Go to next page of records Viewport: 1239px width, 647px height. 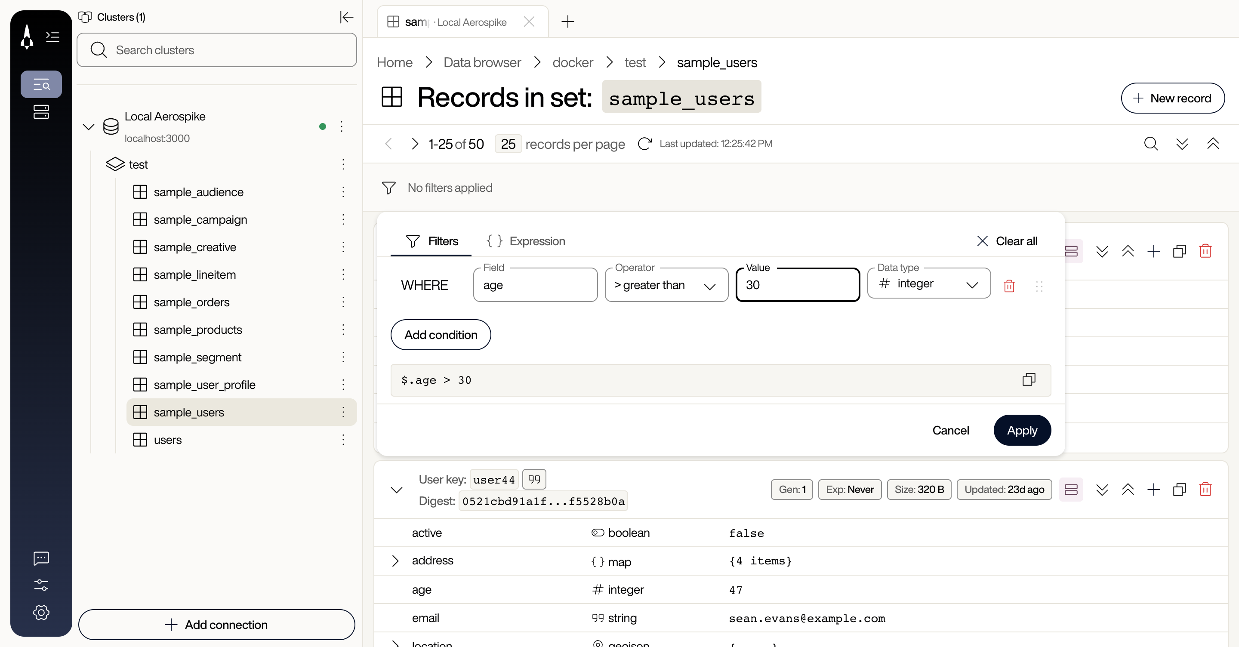click(415, 144)
